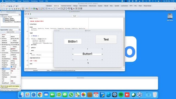Screen dimensions: 176x99
Task: Click the source editor horizontal scrollbar
Action: [31, 68]
